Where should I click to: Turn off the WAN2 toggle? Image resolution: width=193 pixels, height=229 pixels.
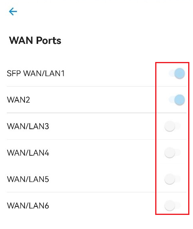tap(177, 100)
